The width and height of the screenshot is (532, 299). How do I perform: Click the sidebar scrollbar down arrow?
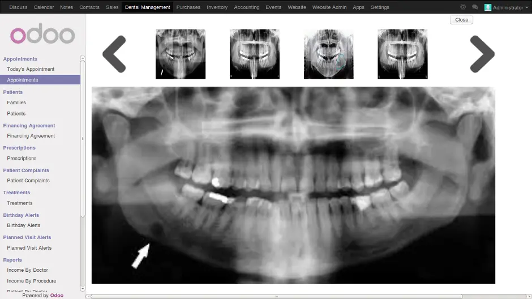click(x=83, y=289)
